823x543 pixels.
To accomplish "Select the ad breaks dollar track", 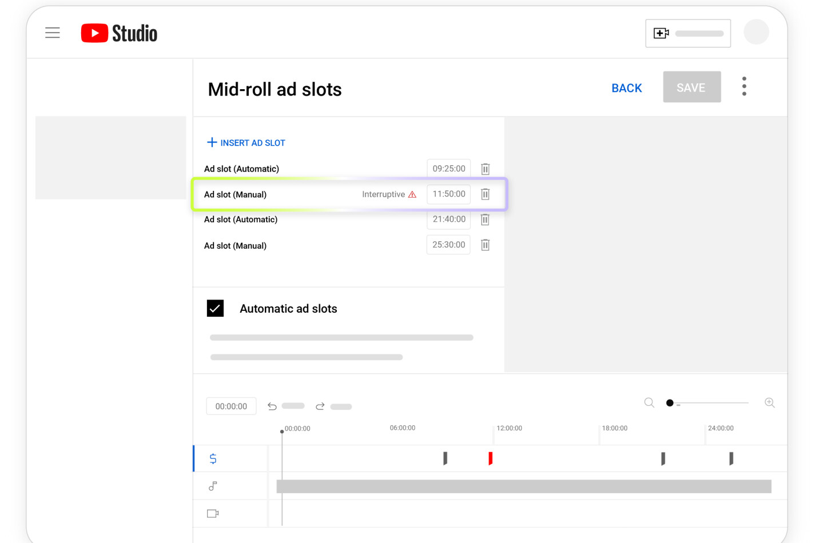I will pyautogui.click(x=213, y=459).
